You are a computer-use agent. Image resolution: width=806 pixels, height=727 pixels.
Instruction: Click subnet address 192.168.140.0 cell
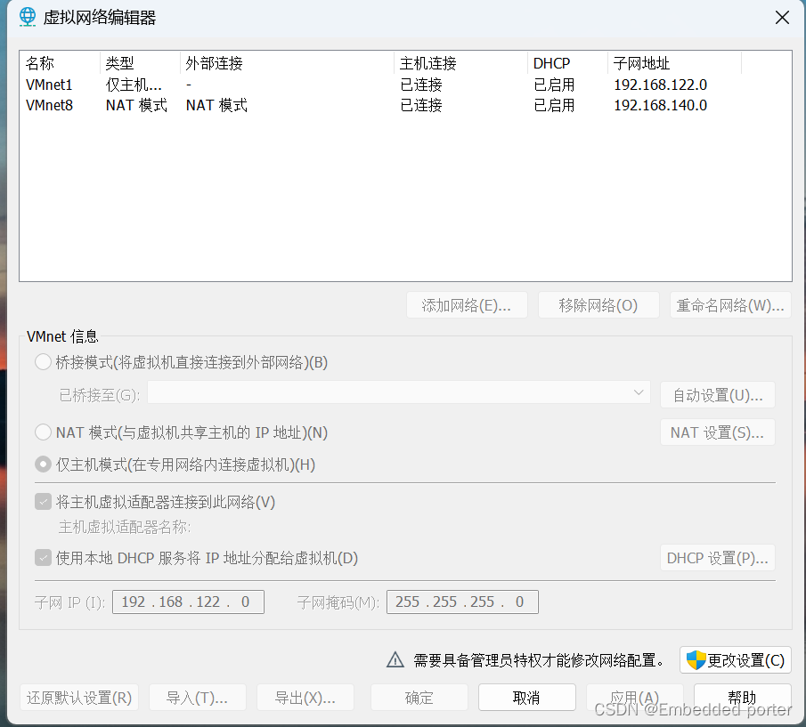coord(661,105)
